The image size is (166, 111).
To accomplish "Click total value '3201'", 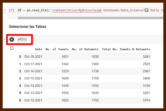I will coord(146,93).
